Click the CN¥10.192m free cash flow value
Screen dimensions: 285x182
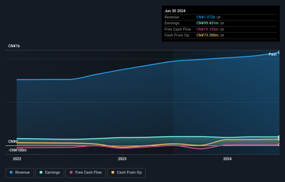pos(207,29)
